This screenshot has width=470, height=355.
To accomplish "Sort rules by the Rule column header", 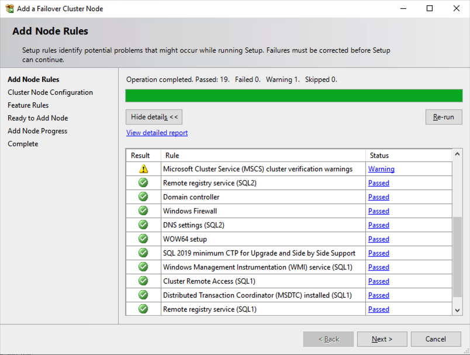I will 263,156.
